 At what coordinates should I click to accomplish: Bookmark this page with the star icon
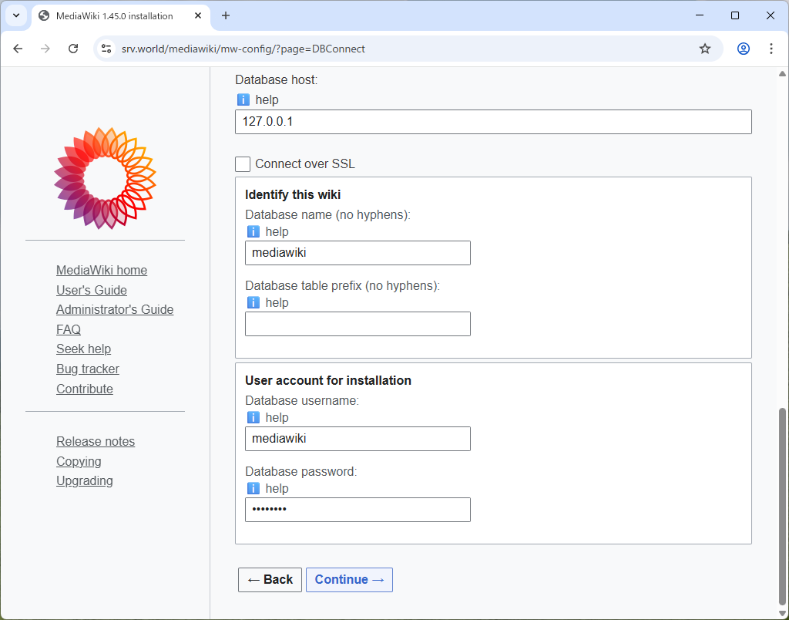tap(705, 48)
